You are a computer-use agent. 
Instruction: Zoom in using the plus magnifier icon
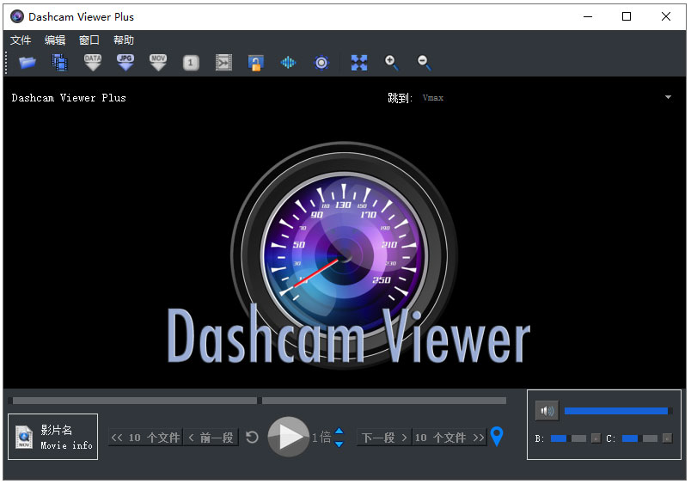coord(391,63)
